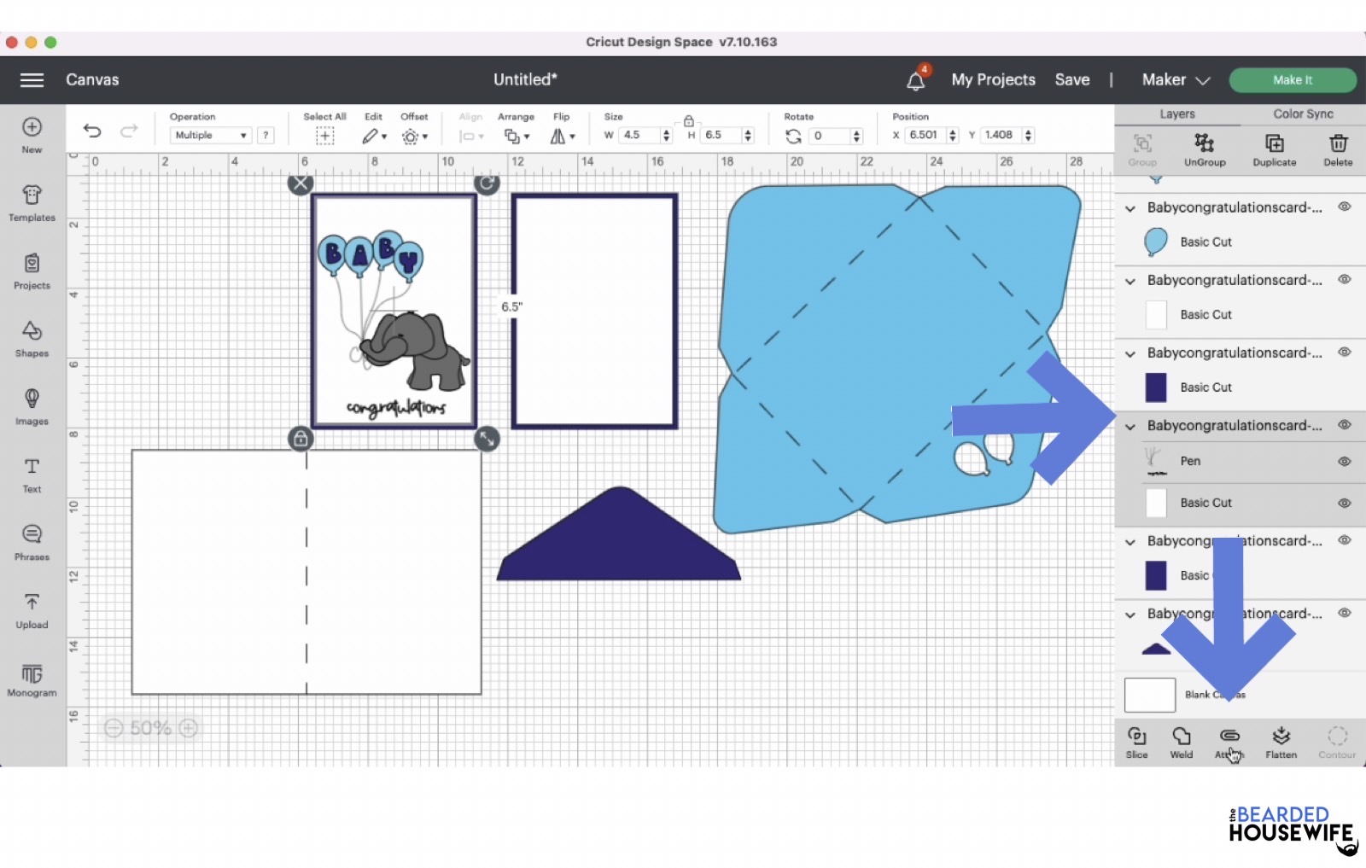This screenshot has height=868, width=1366.
Task: Duplicate the selected layer
Action: pos(1274,149)
